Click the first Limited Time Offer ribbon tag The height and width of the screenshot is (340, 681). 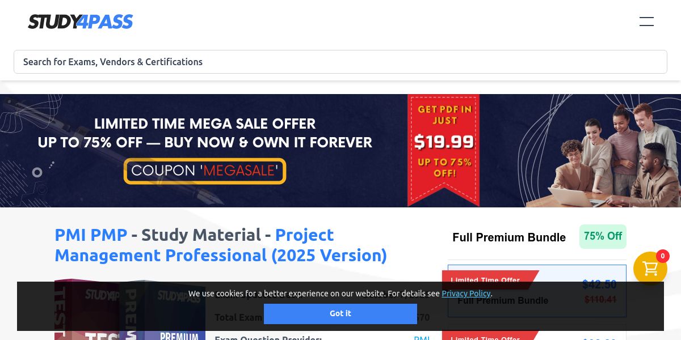click(x=489, y=279)
